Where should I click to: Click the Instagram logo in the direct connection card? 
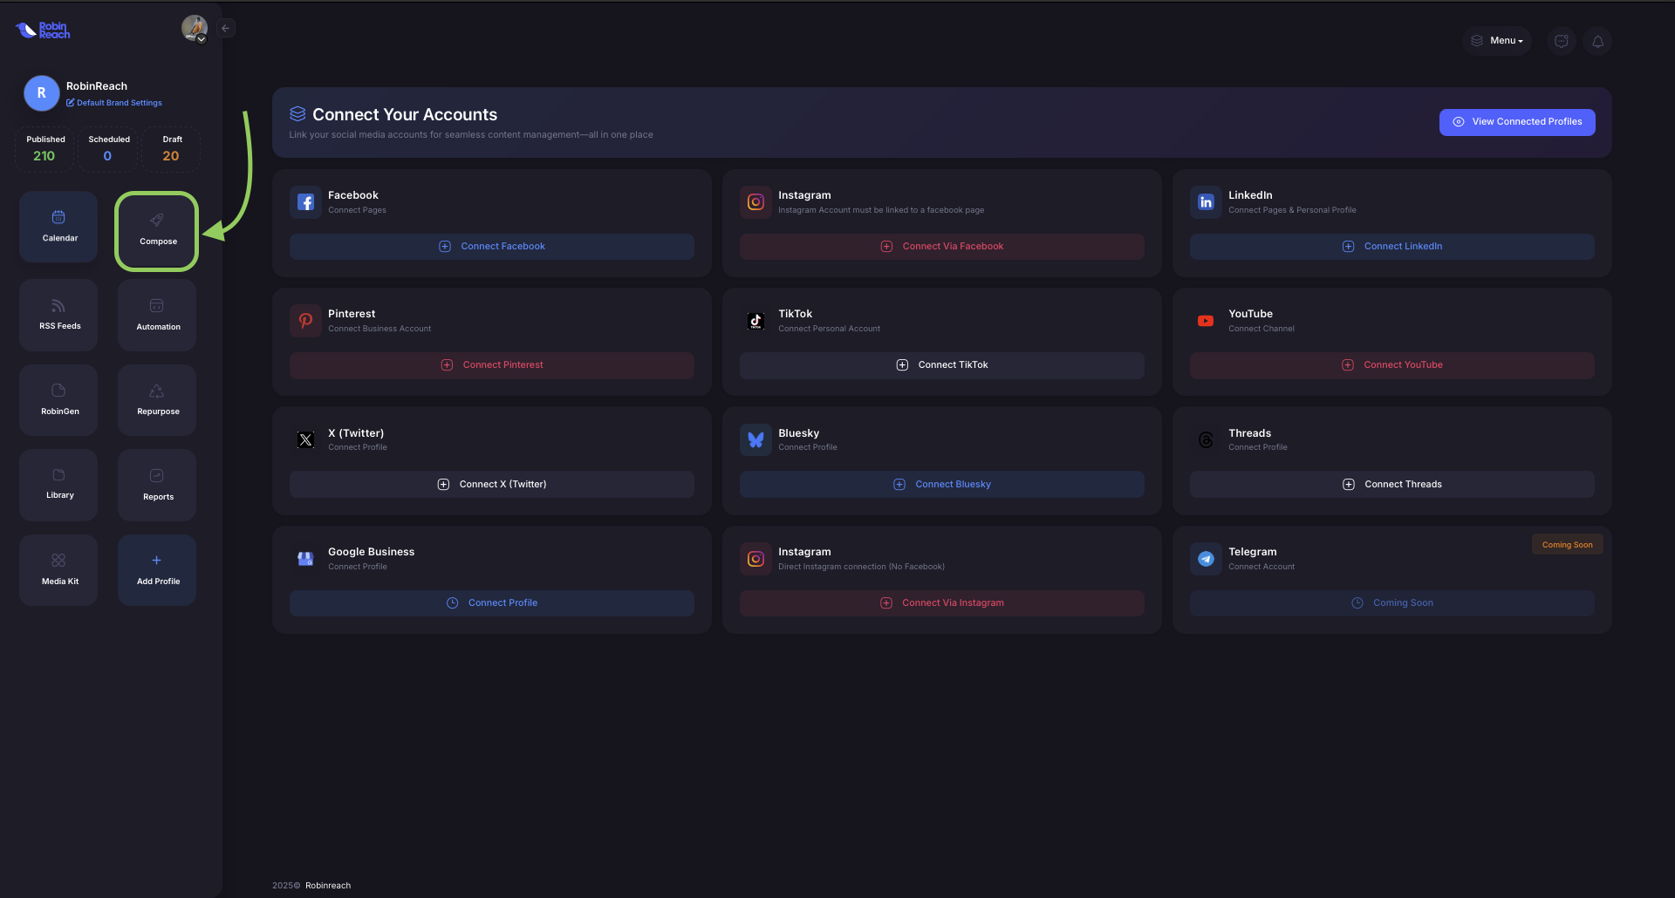tap(755, 559)
